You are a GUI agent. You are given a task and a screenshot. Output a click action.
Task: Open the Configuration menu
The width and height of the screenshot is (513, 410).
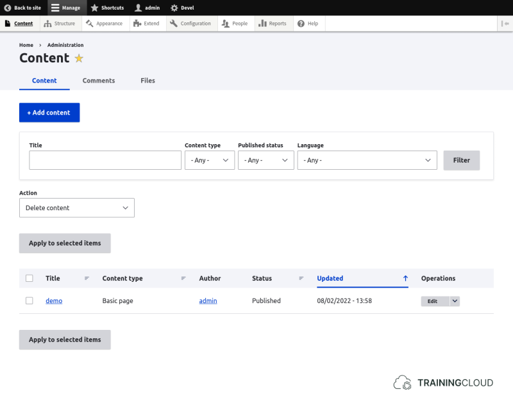(191, 24)
